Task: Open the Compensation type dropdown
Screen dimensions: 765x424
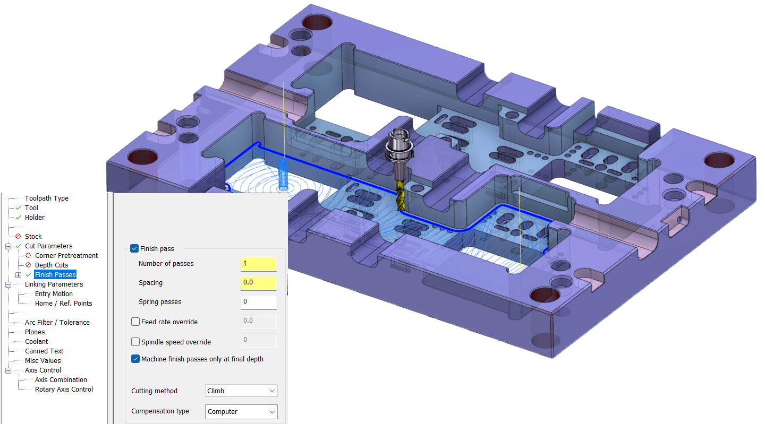Action: pos(241,411)
